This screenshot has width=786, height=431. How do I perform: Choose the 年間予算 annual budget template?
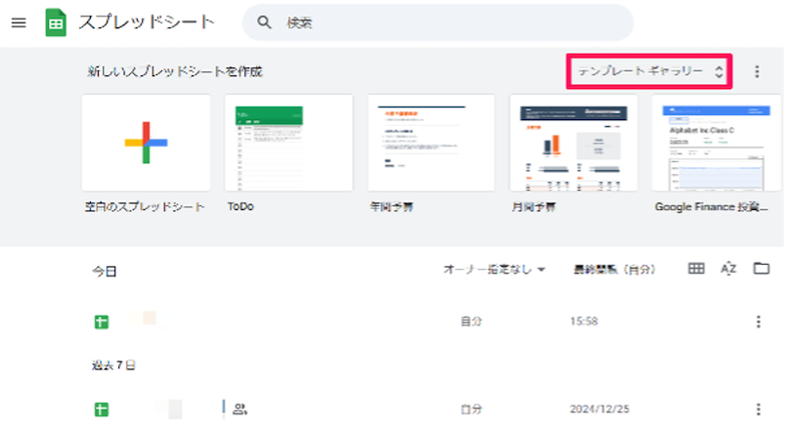click(x=431, y=143)
